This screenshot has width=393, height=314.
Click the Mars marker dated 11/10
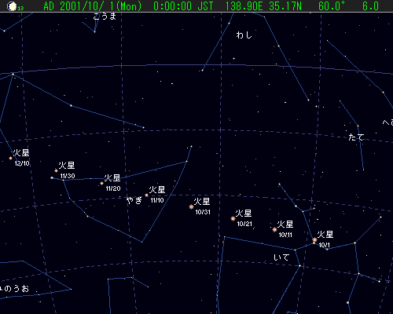(x=146, y=195)
